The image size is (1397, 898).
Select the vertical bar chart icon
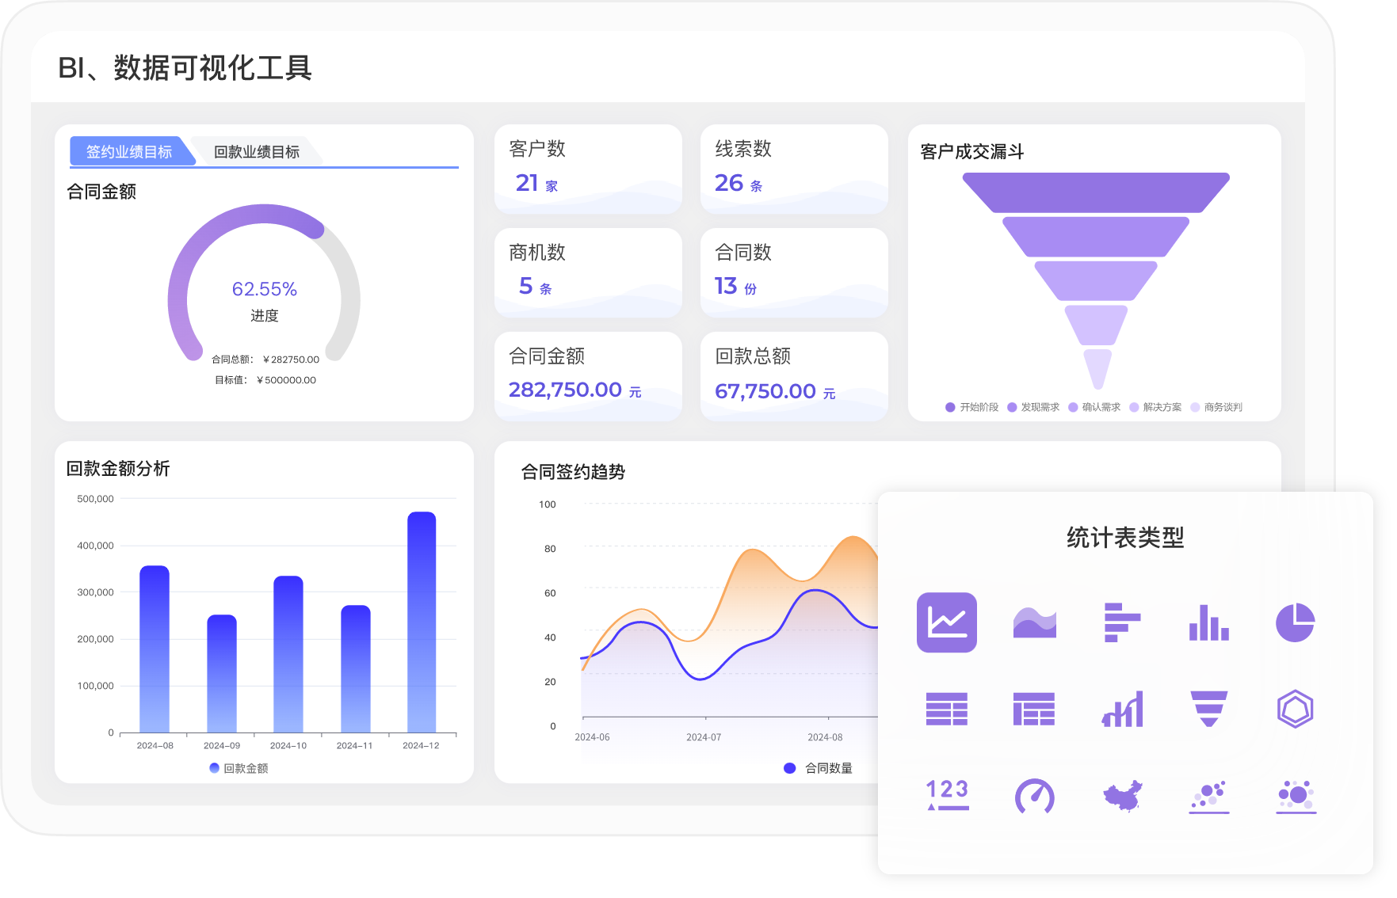[x=1208, y=622]
